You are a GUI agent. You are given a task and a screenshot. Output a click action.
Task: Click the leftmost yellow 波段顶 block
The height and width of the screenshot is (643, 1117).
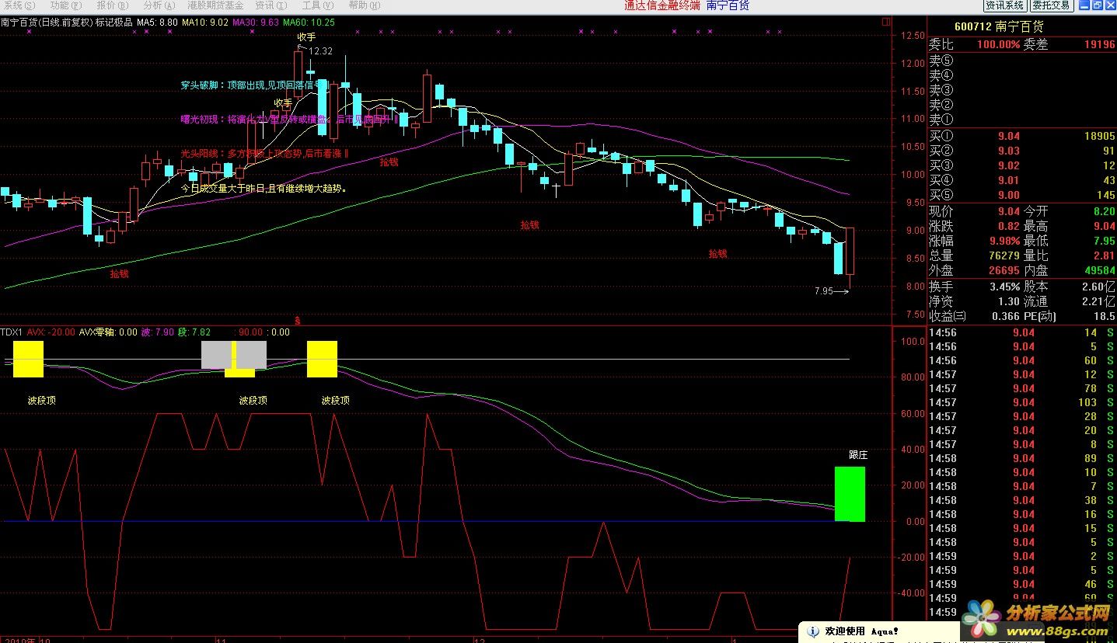tap(28, 360)
